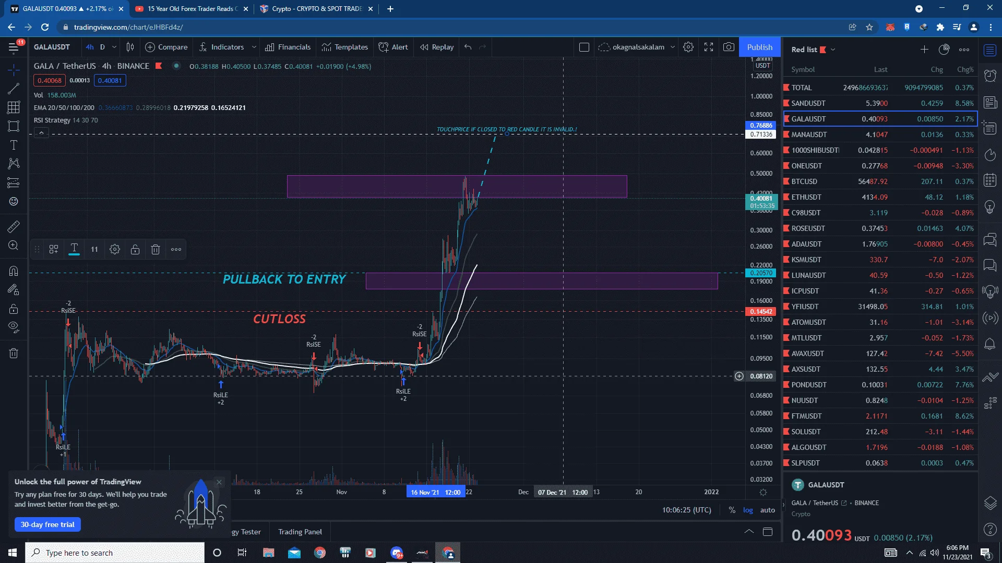Expand the favorite indicators dropdown arrow
The height and width of the screenshot is (563, 1002).
(x=254, y=47)
